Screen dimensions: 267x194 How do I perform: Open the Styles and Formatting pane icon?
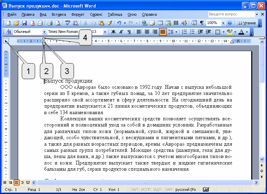pos(9,32)
